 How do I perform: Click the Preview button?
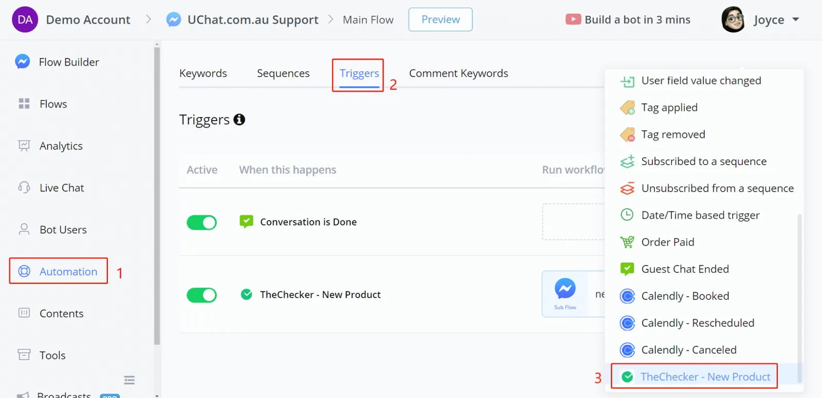pos(440,19)
